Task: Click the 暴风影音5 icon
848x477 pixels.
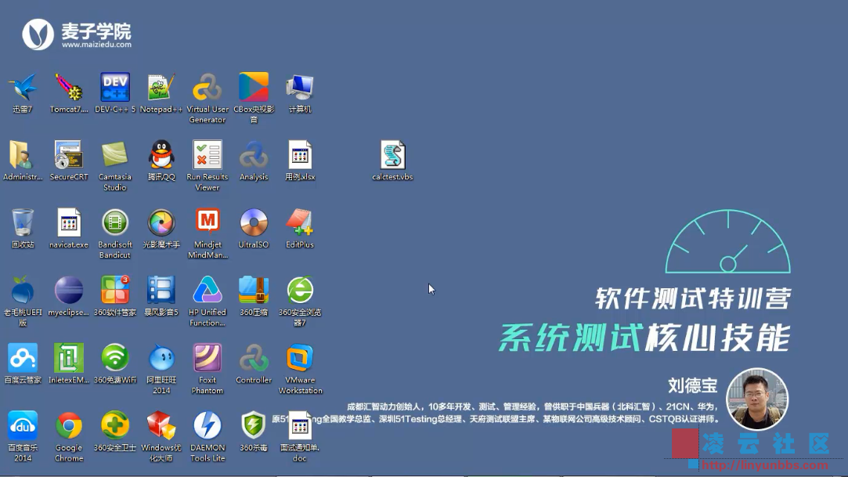Action: click(161, 290)
